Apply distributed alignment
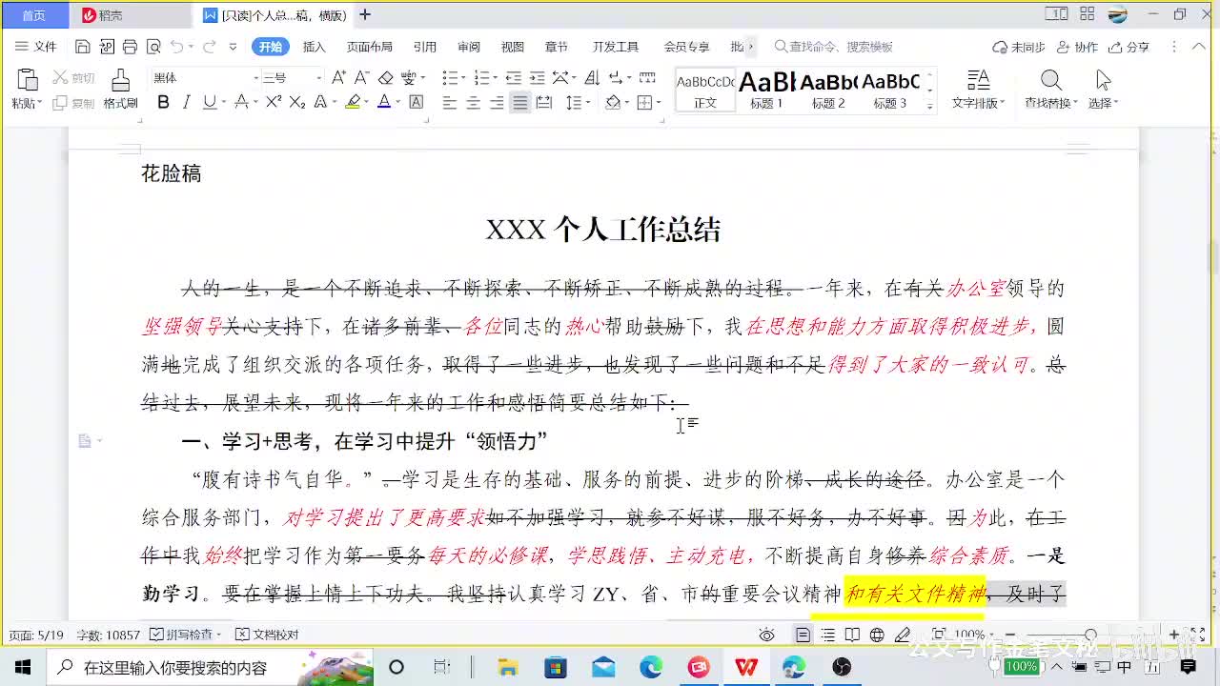 tap(543, 102)
